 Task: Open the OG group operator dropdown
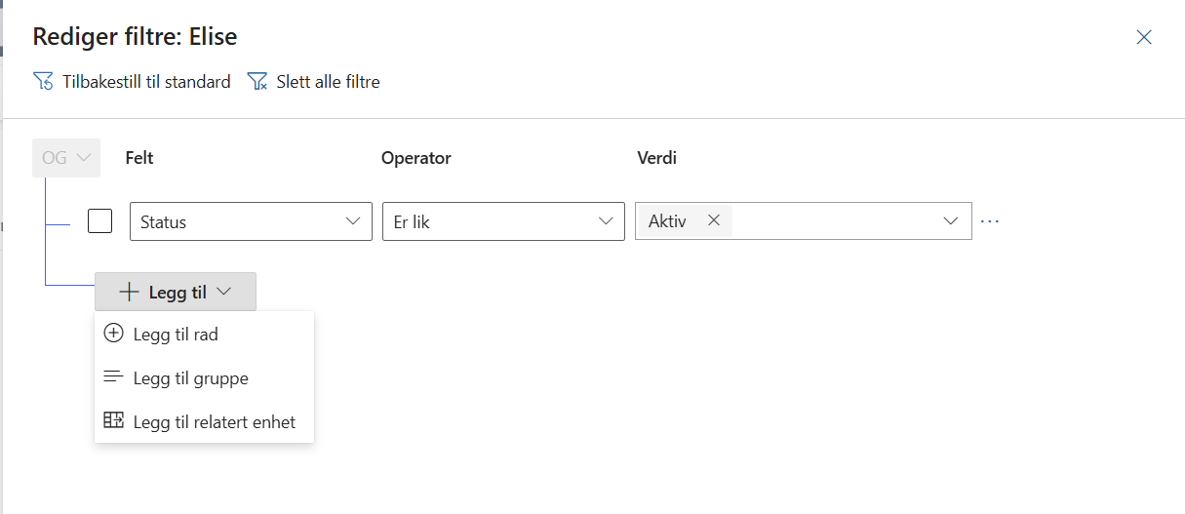click(x=66, y=157)
